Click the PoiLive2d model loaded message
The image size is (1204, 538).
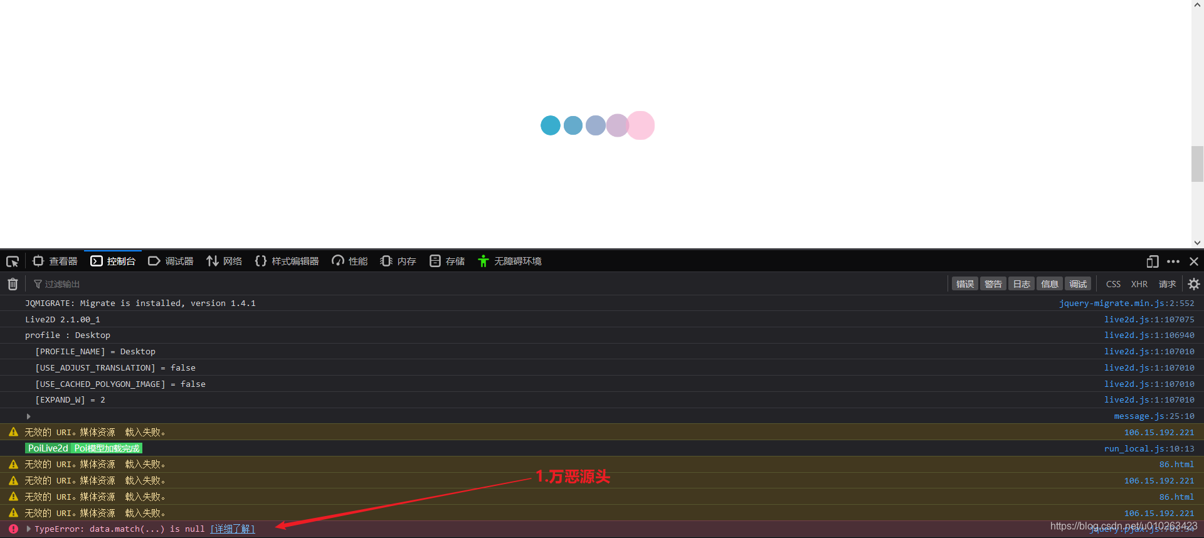click(x=83, y=448)
